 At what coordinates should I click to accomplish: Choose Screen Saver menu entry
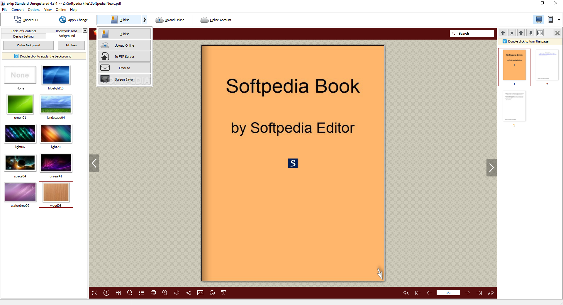click(x=125, y=79)
